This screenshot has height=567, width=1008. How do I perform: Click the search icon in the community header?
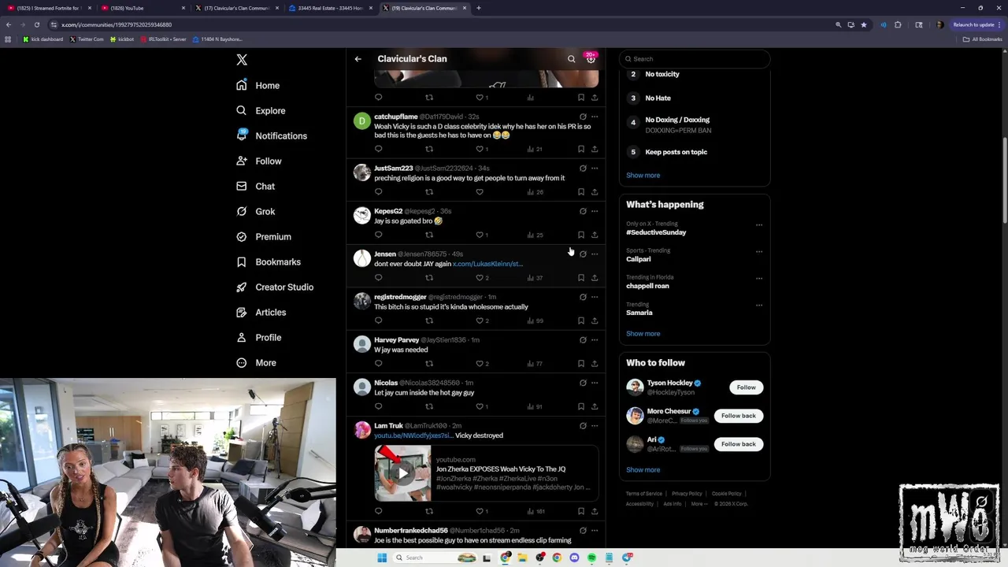(x=572, y=59)
